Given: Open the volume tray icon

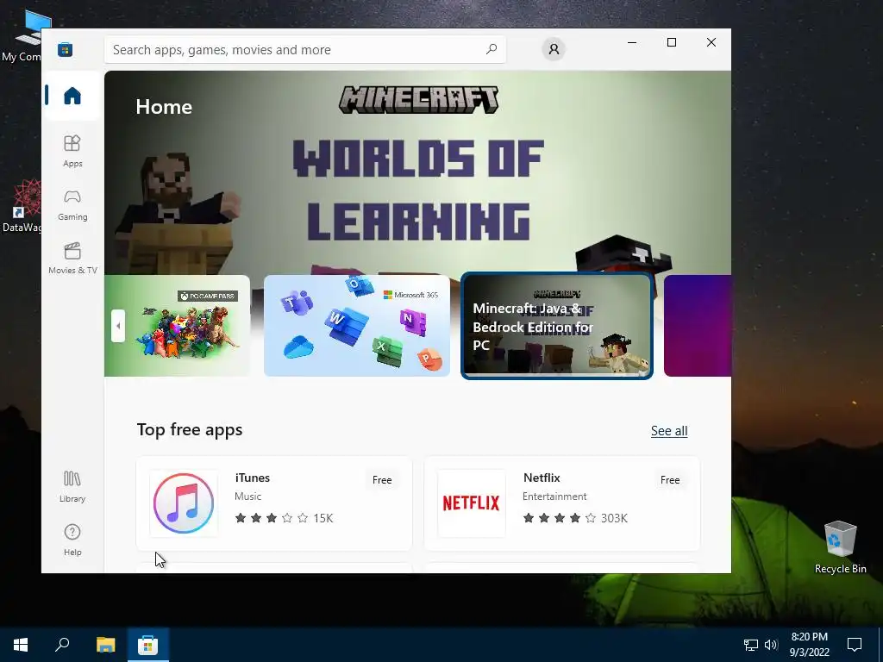Looking at the screenshot, I should coord(770,645).
